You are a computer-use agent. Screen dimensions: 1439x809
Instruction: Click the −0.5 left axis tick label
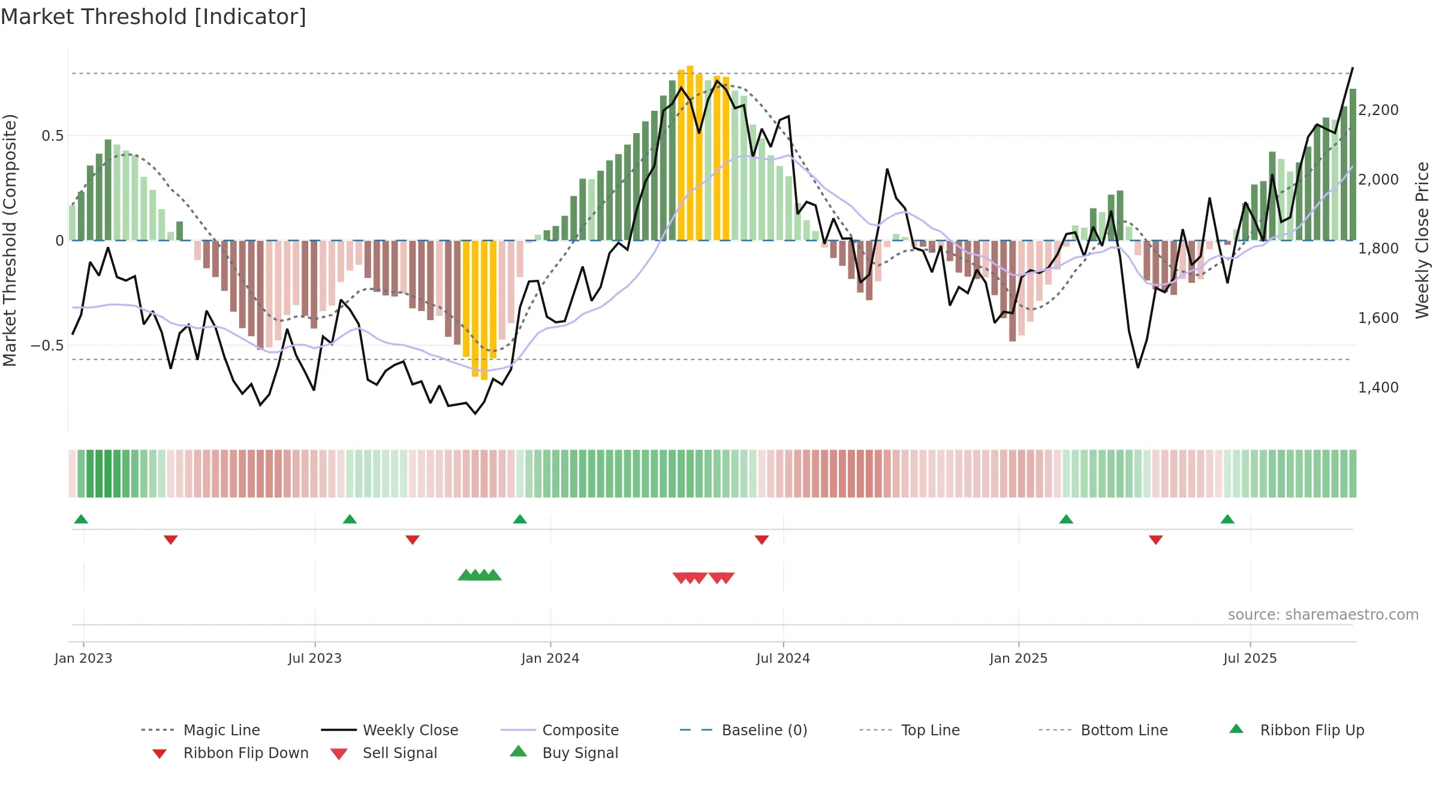coord(47,346)
